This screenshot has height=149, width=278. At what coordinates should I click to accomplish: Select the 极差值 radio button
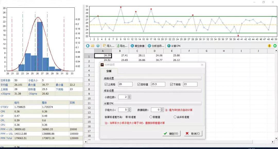point(150,117)
